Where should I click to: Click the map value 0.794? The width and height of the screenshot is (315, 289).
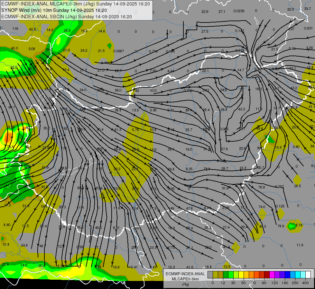[153, 52]
